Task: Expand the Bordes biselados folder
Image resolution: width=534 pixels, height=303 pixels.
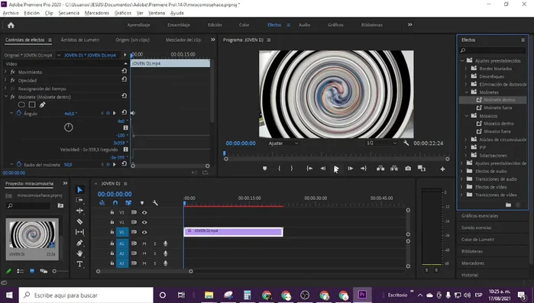Action: coord(466,69)
